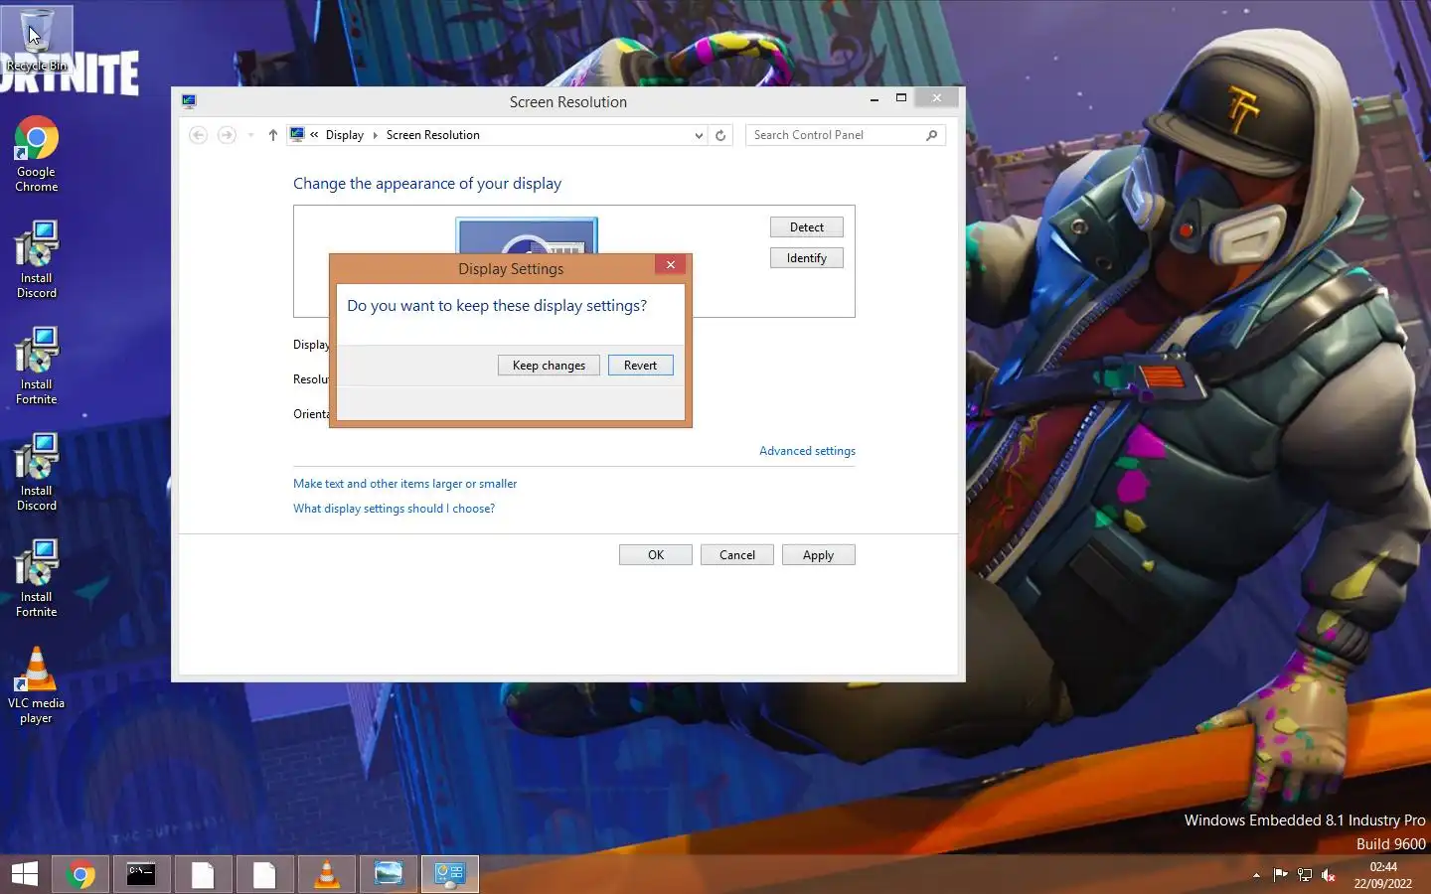Select the monitor preview thumbnail
Image resolution: width=1431 pixels, height=894 pixels.
[x=527, y=235]
